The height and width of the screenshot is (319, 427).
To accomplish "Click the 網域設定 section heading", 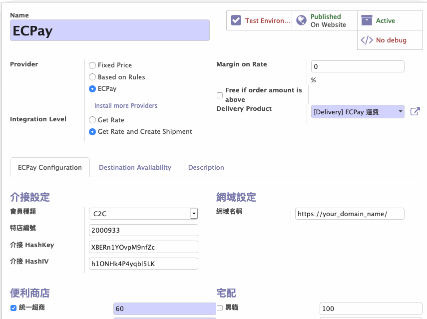I will click(236, 197).
